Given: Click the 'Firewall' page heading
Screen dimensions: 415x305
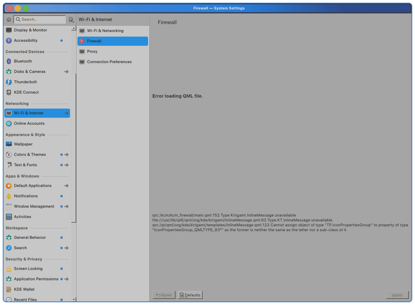Looking at the screenshot, I should pyautogui.click(x=167, y=22).
